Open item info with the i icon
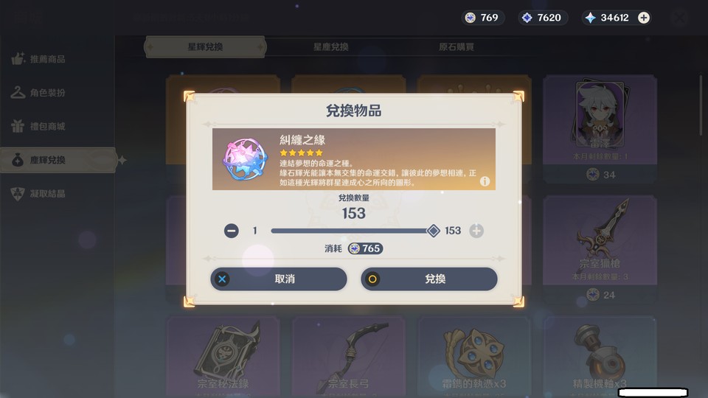Image resolution: width=708 pixels, height=398 pixels. pyautogui.click(x=485, y=181)
